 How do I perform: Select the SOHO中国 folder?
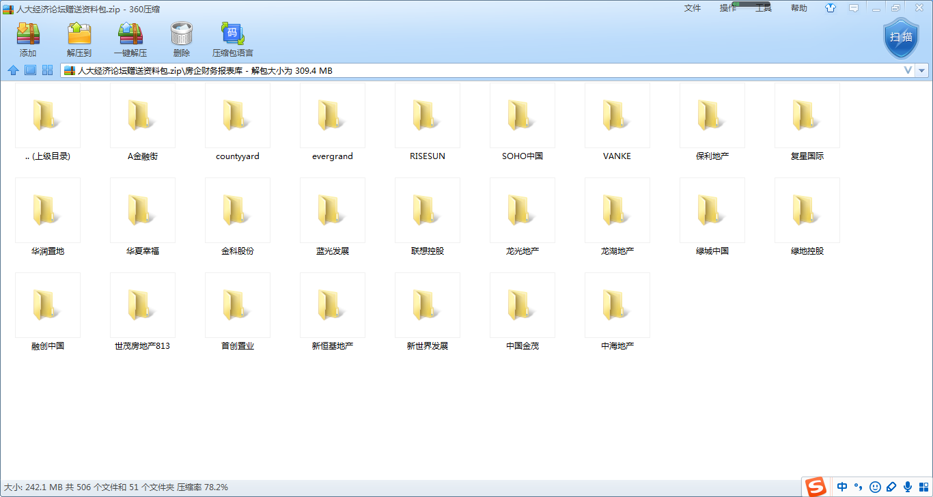(522, 122)
